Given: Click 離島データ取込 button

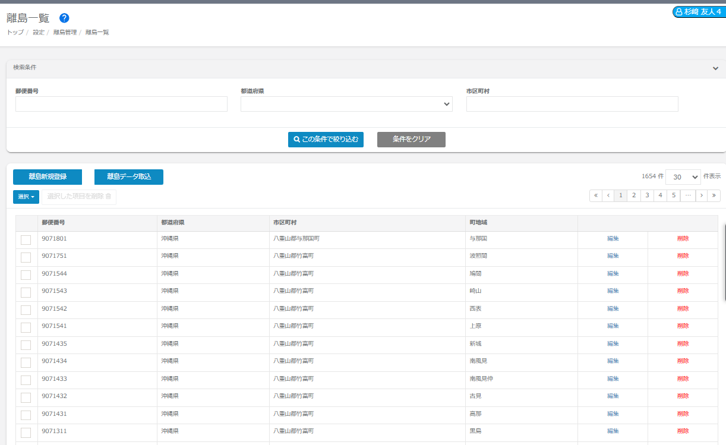Looking at the screenshot, I should (129, 177).
